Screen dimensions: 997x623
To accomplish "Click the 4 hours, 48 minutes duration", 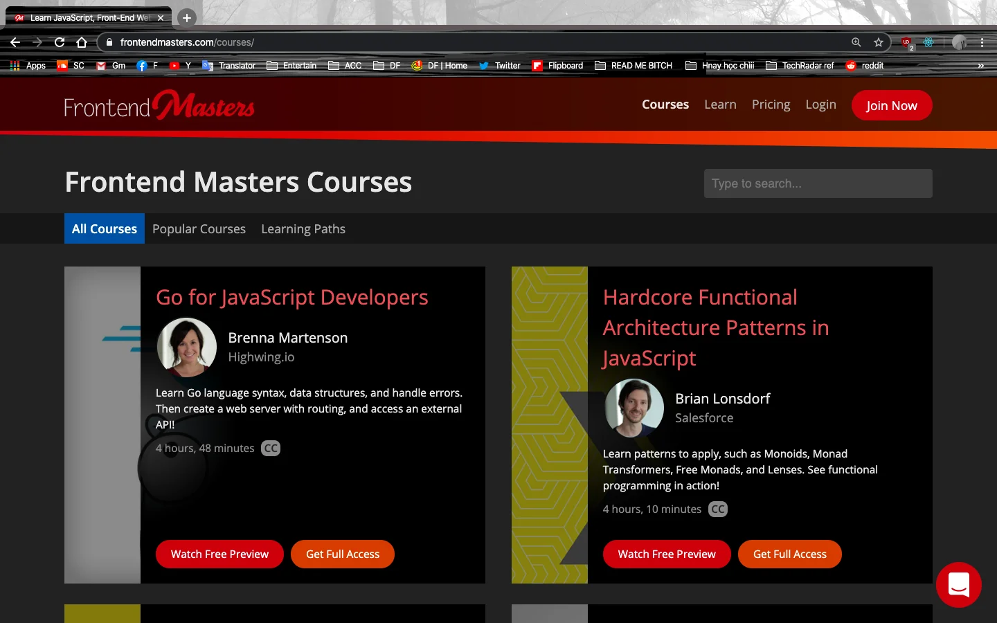I will 205,448.
